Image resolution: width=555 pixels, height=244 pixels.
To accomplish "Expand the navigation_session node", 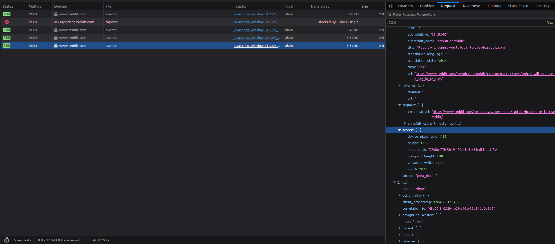I will pos(399,215).
